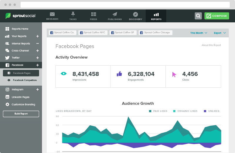This screenshot has width=235, height=153.
Task: Click the Instagram camera icon
Action: click(7, 89)
